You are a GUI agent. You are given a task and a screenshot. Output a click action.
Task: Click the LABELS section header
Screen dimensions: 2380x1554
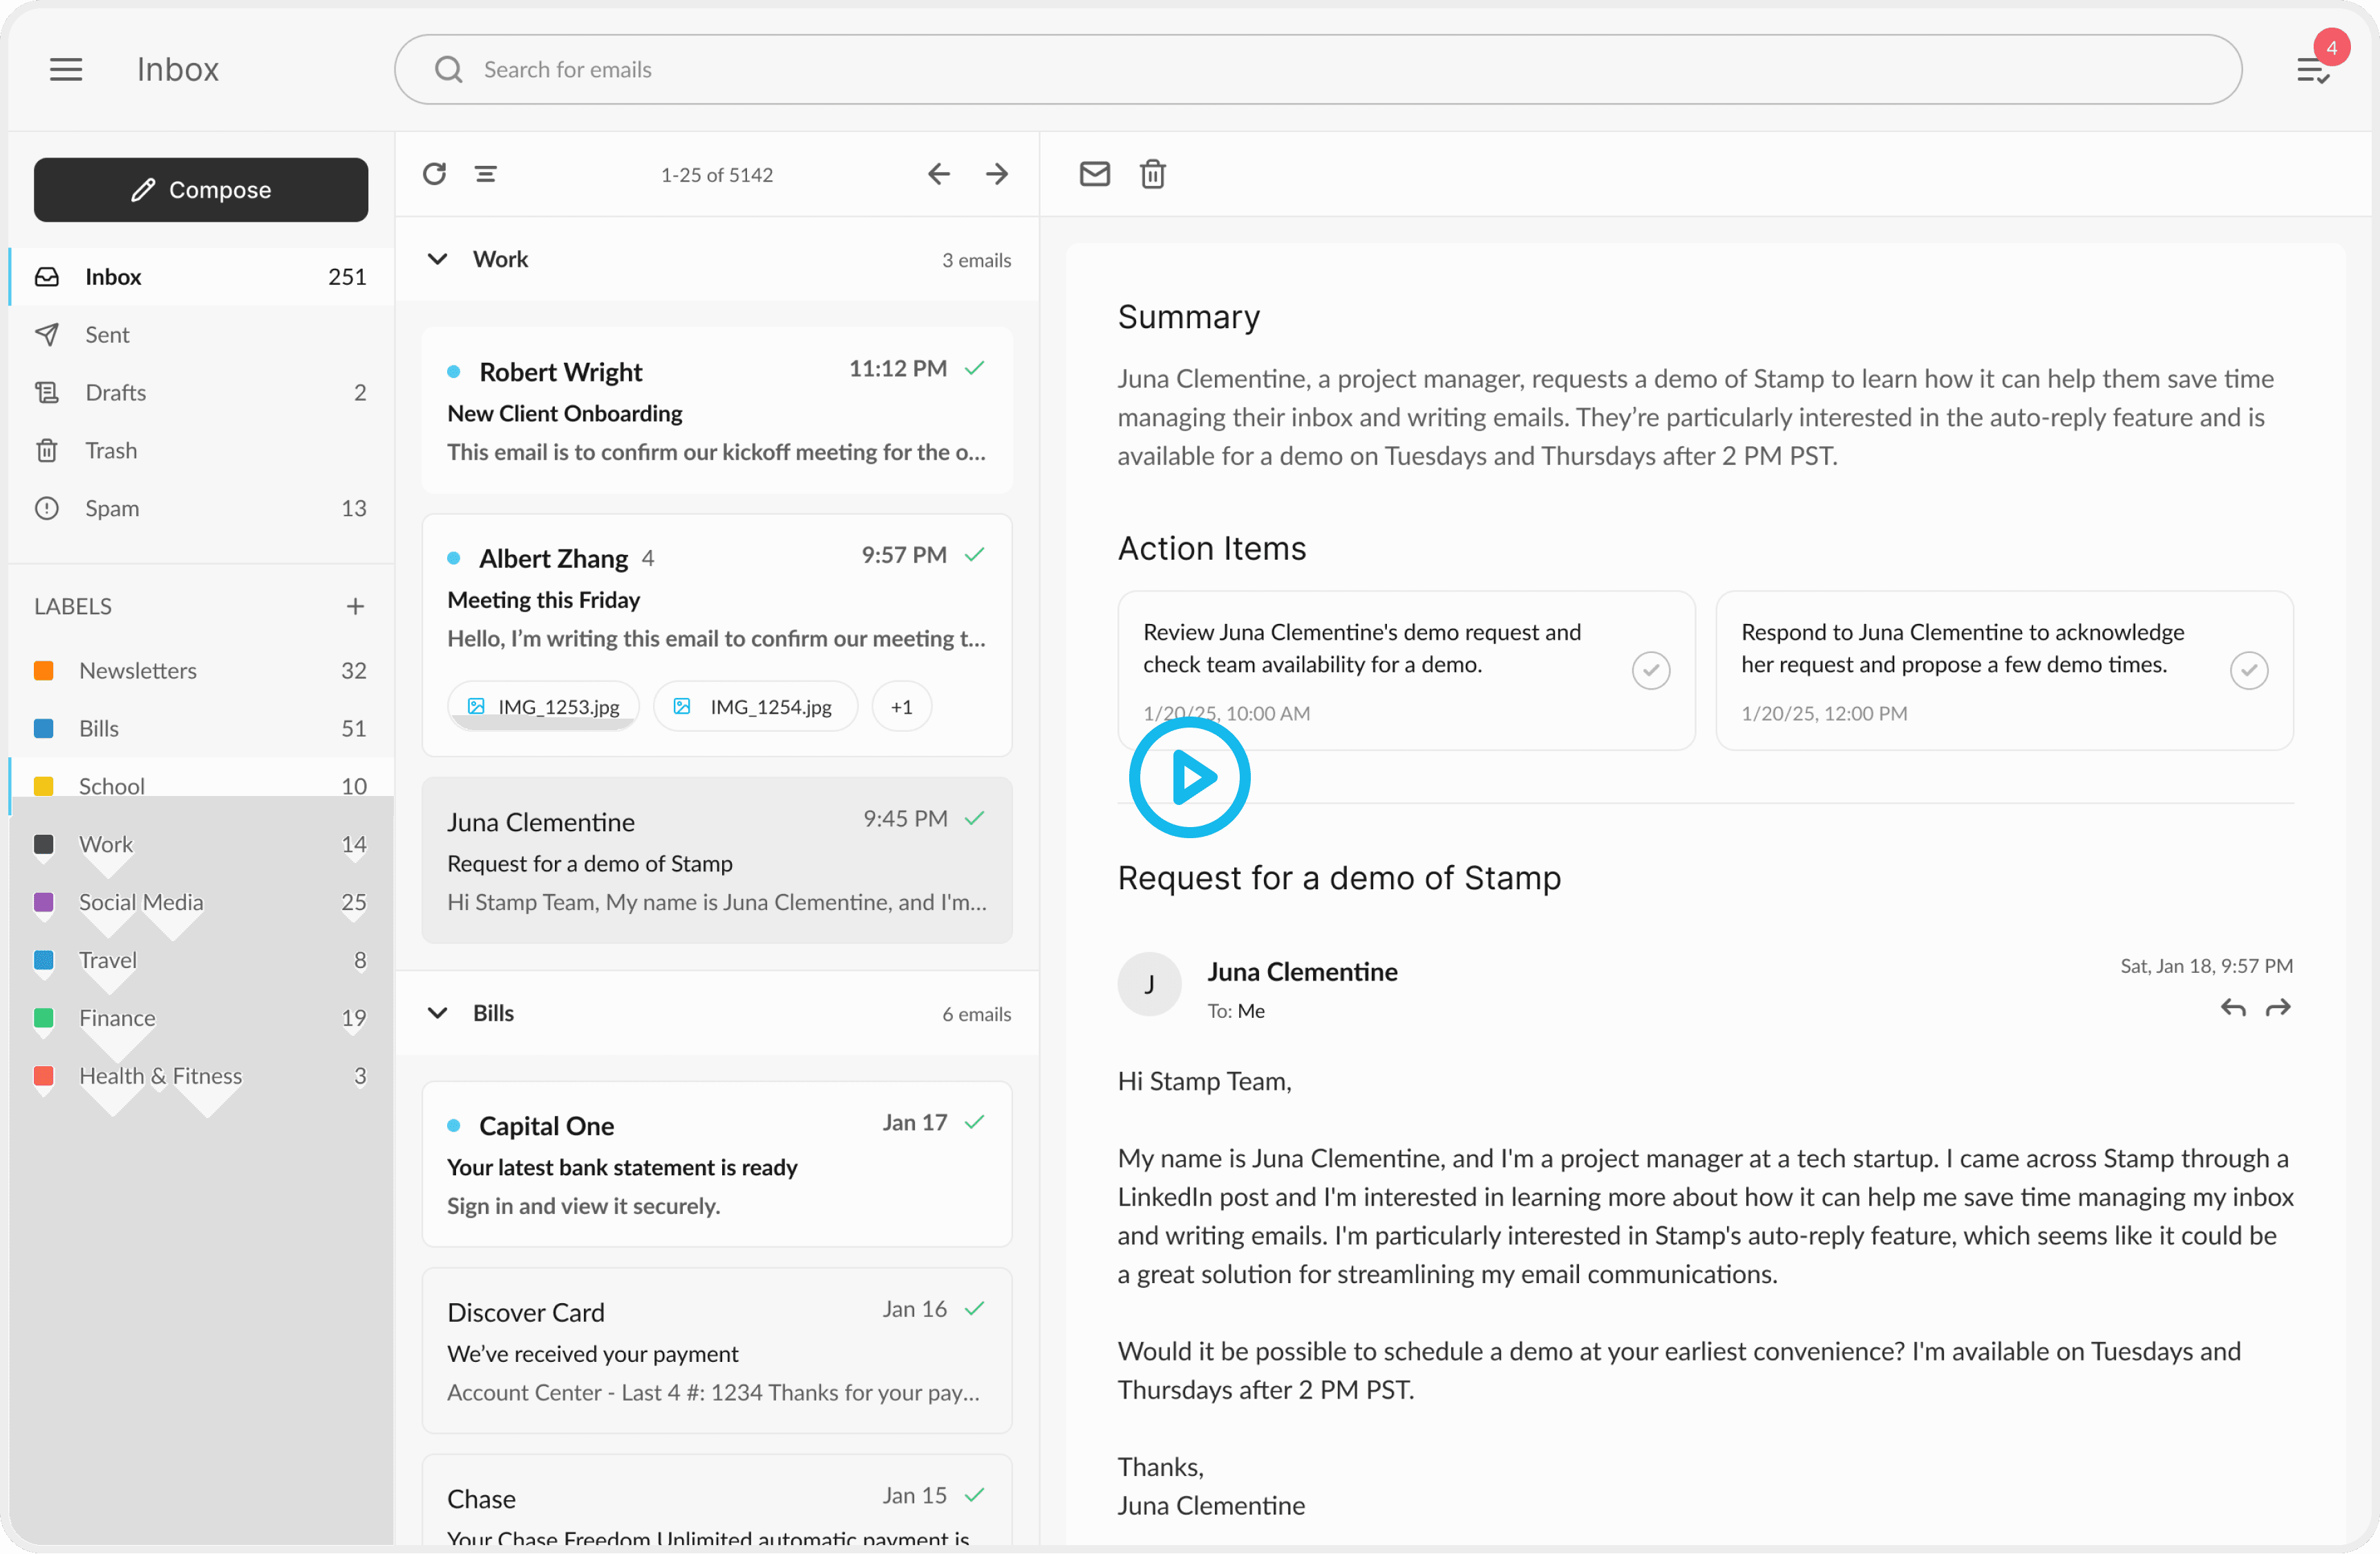point(73,607)
